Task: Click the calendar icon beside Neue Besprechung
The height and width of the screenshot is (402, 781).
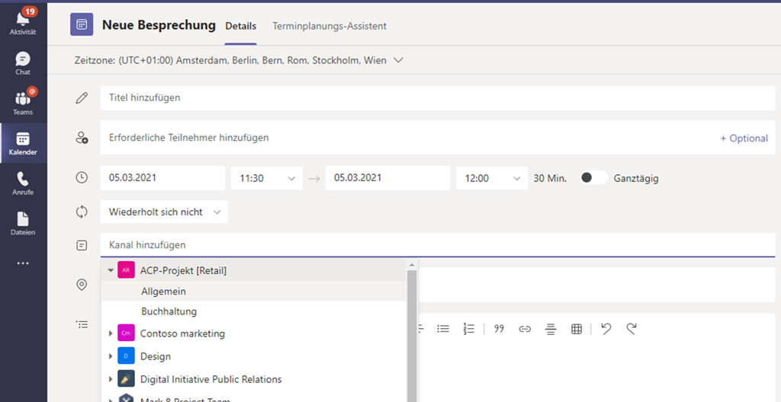Action: [82, 24]
